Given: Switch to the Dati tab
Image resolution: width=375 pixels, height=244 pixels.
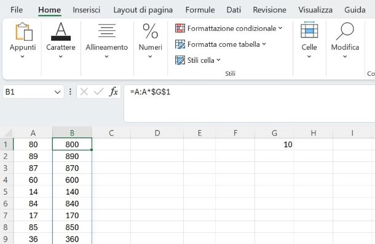Looking at the screenshot, I should pos(234,10).
